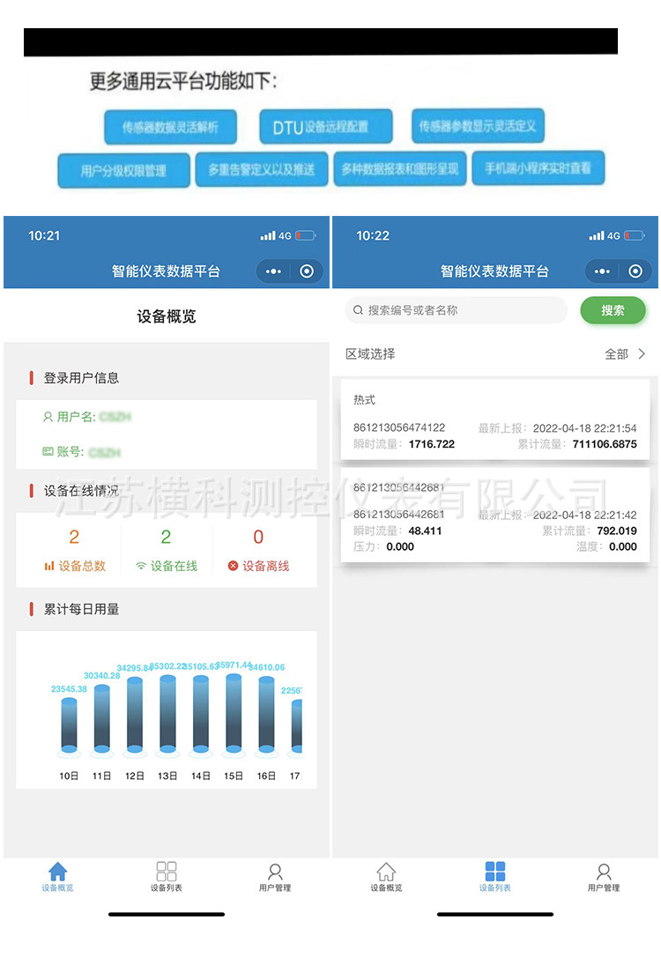Click the 设备概览 page title
Screen dimensions: 661x980
[167, 316]
